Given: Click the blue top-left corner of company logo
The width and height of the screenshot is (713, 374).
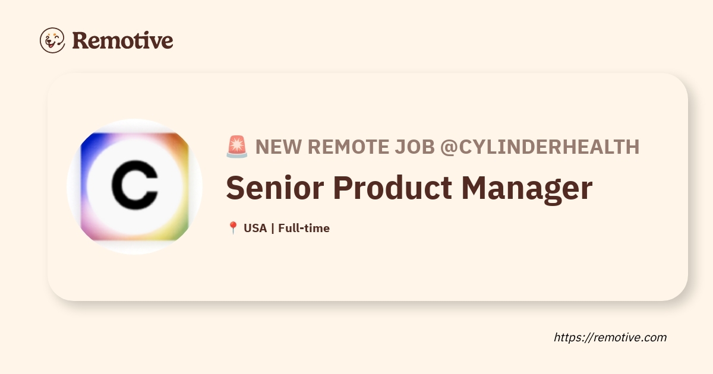Looking at the screenshot, I should coord(87,142).
